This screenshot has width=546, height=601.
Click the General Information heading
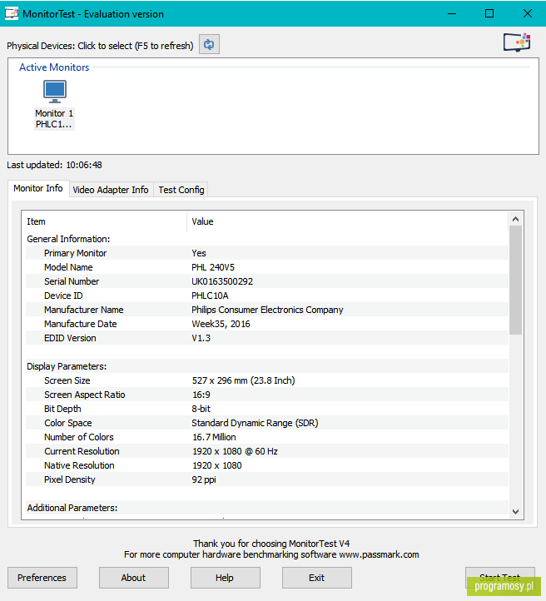(68, 239)
